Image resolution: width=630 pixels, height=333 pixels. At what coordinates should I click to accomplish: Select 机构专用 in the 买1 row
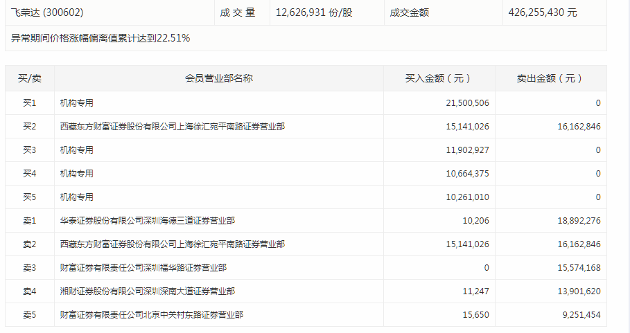[x=76, y=103]
